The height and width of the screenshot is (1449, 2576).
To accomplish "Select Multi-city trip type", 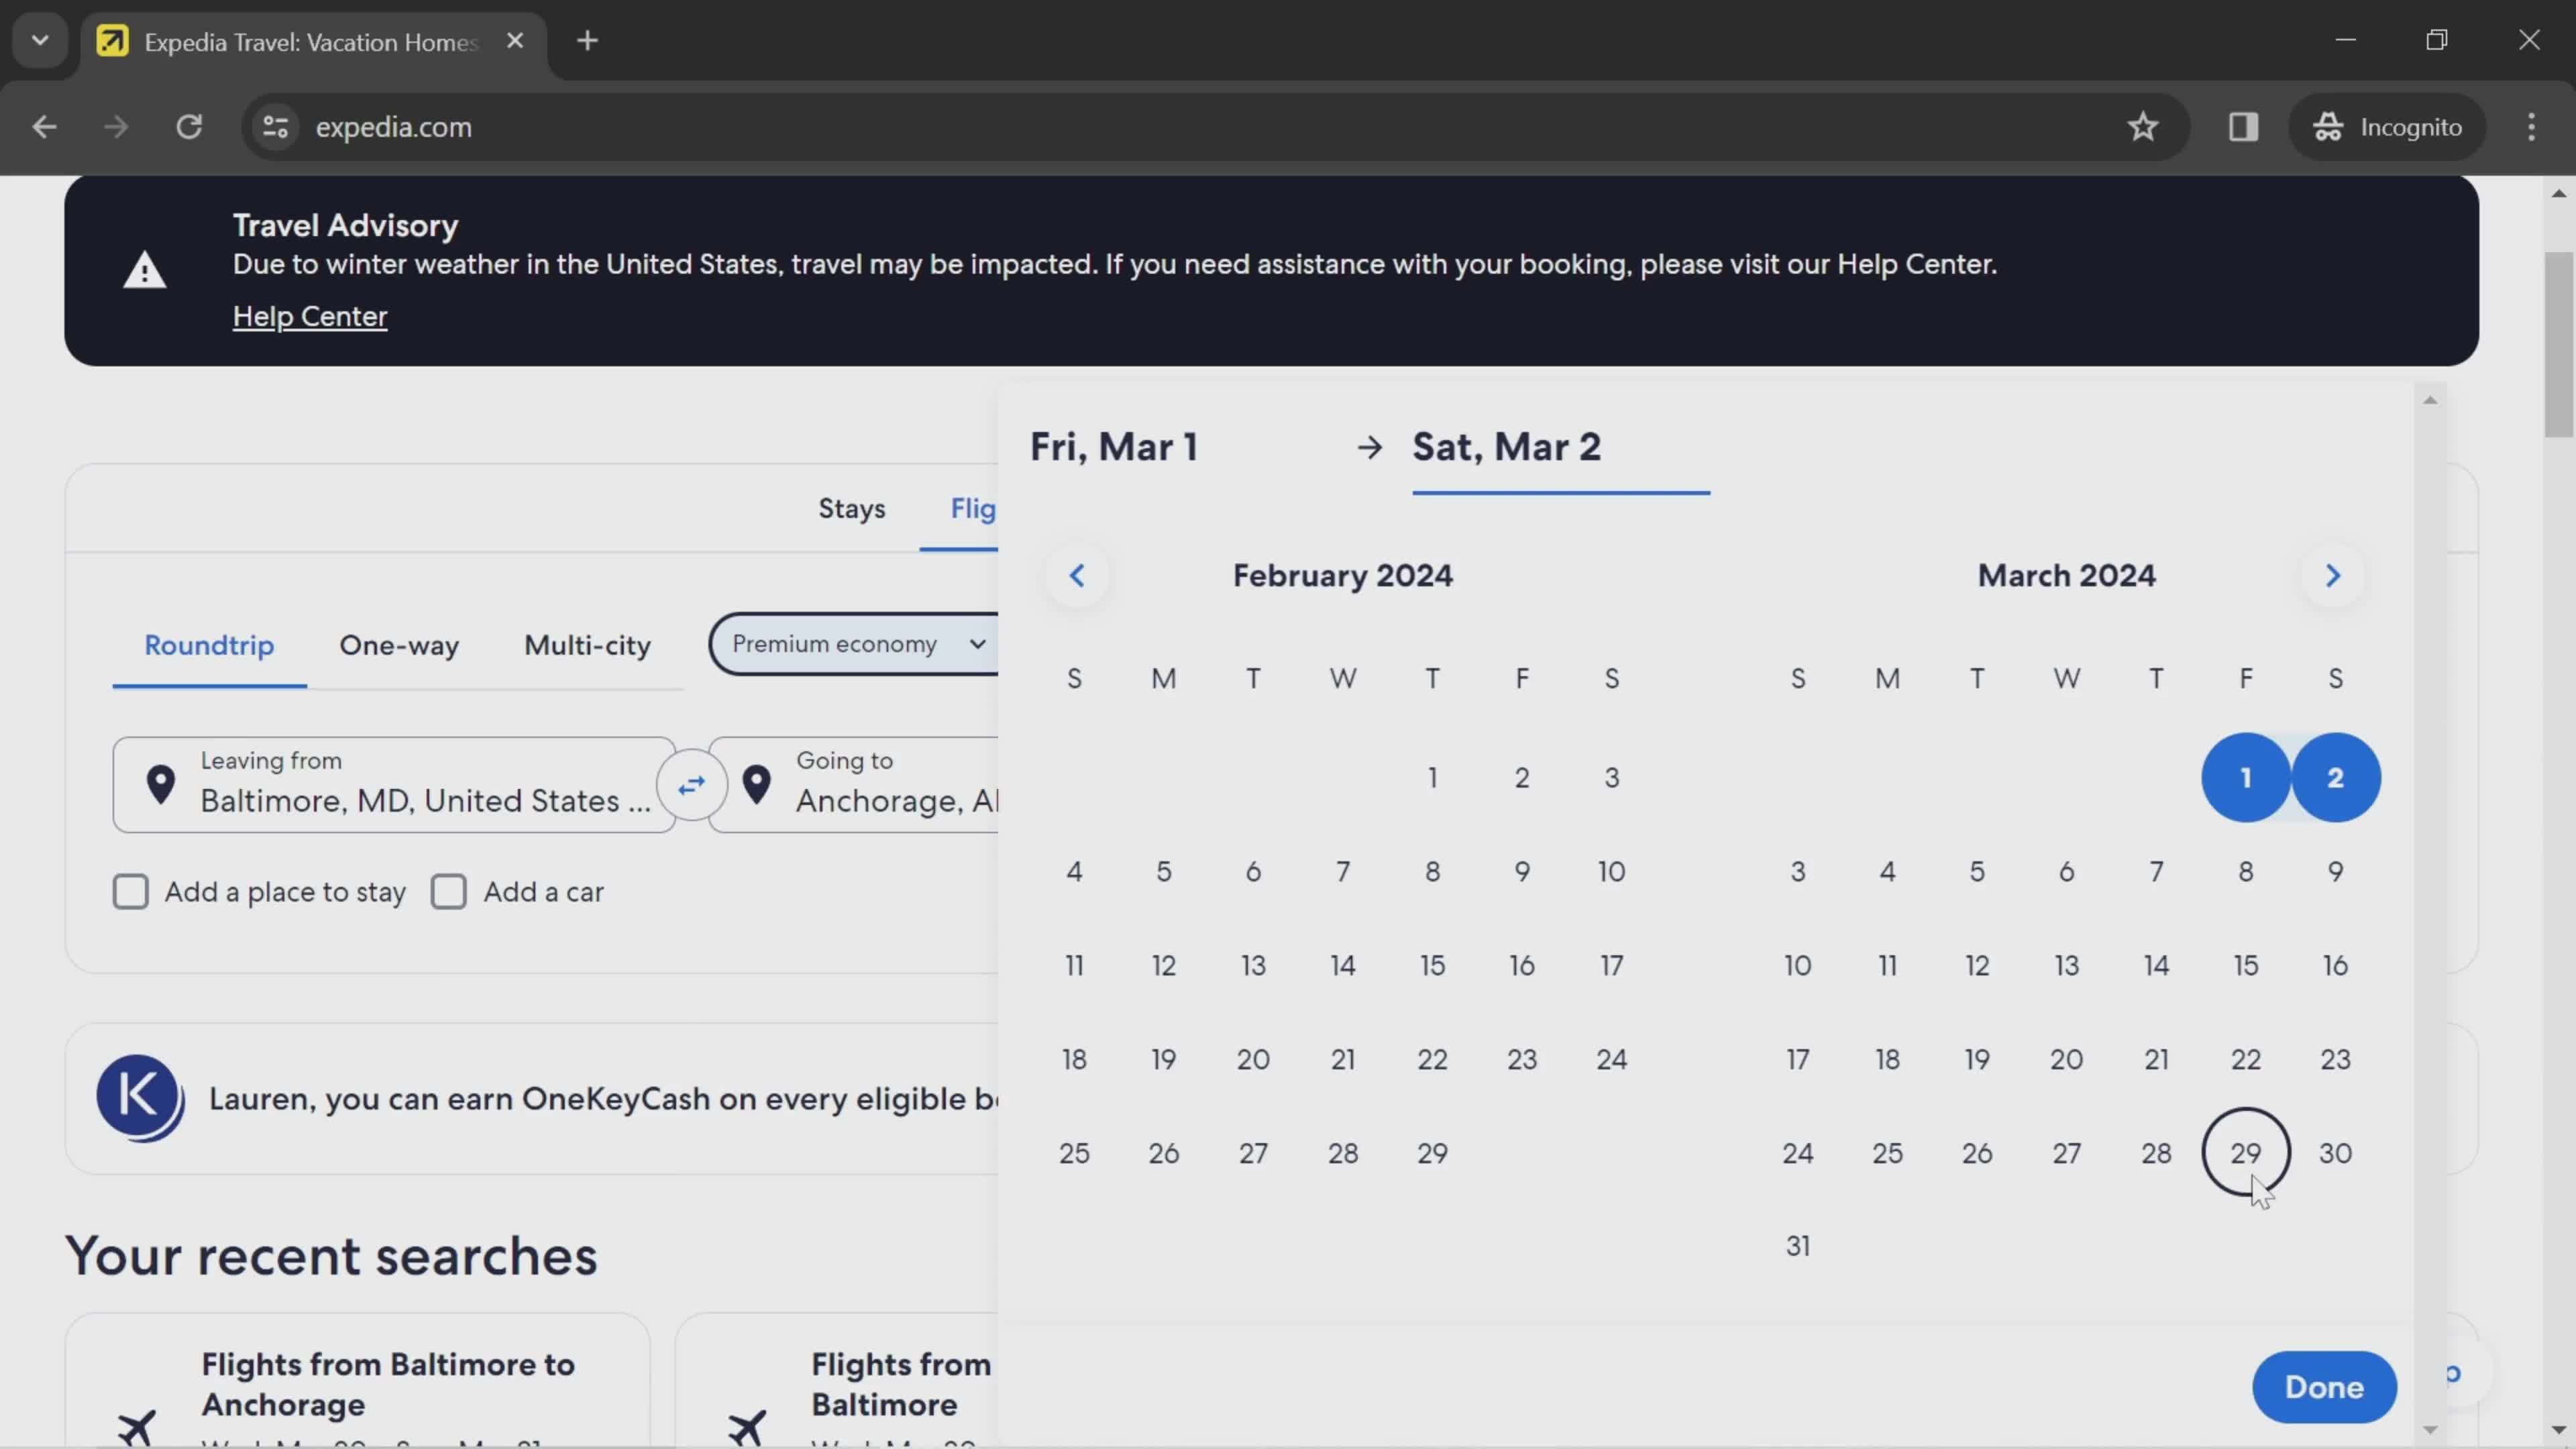I will click(x=587, y=645).
